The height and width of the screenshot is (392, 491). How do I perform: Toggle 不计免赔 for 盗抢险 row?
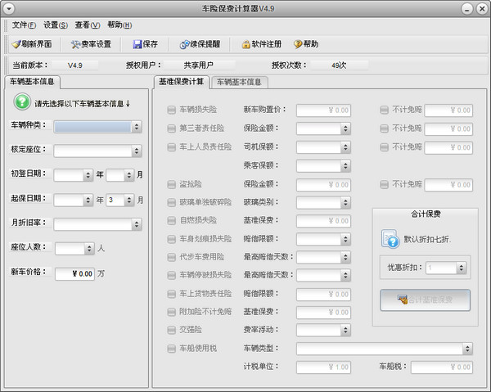(x=385, y=184)
